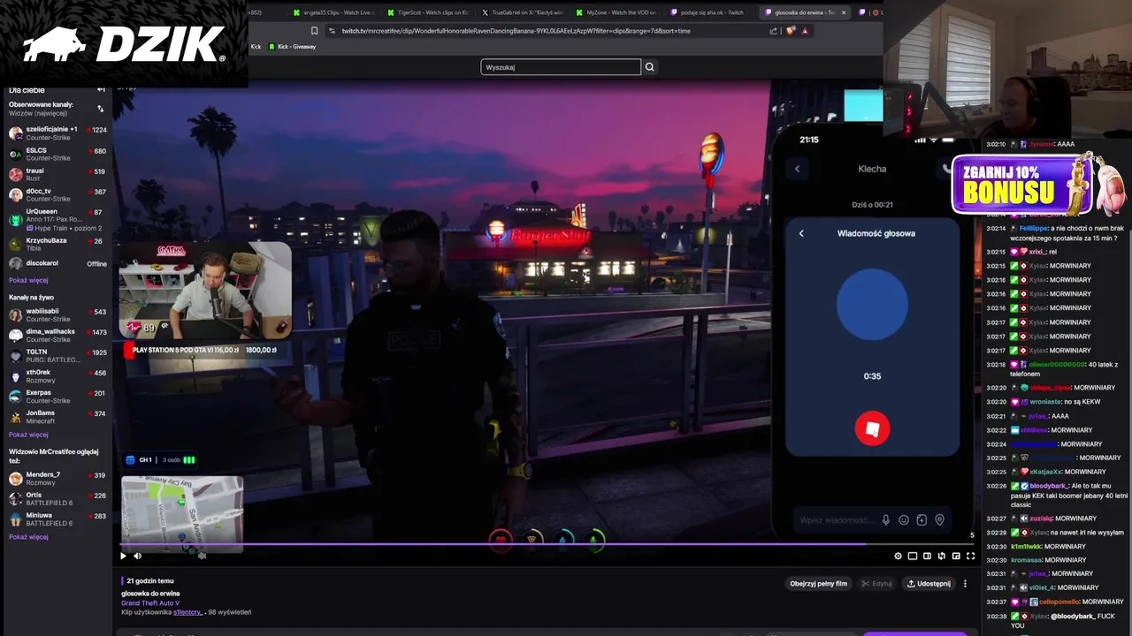Open the Kick - Giveaway bookmark

291,47
